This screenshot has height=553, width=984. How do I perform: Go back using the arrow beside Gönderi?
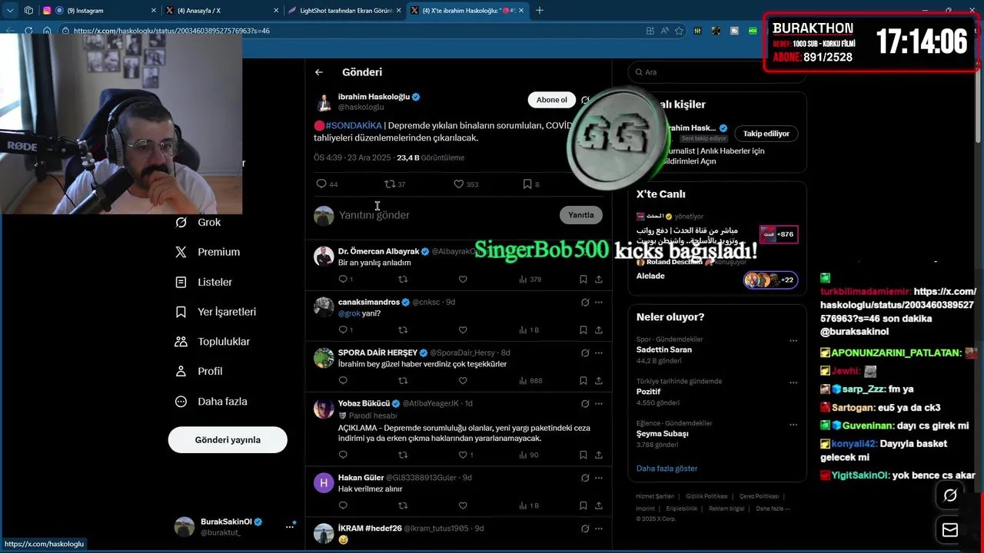319,72
